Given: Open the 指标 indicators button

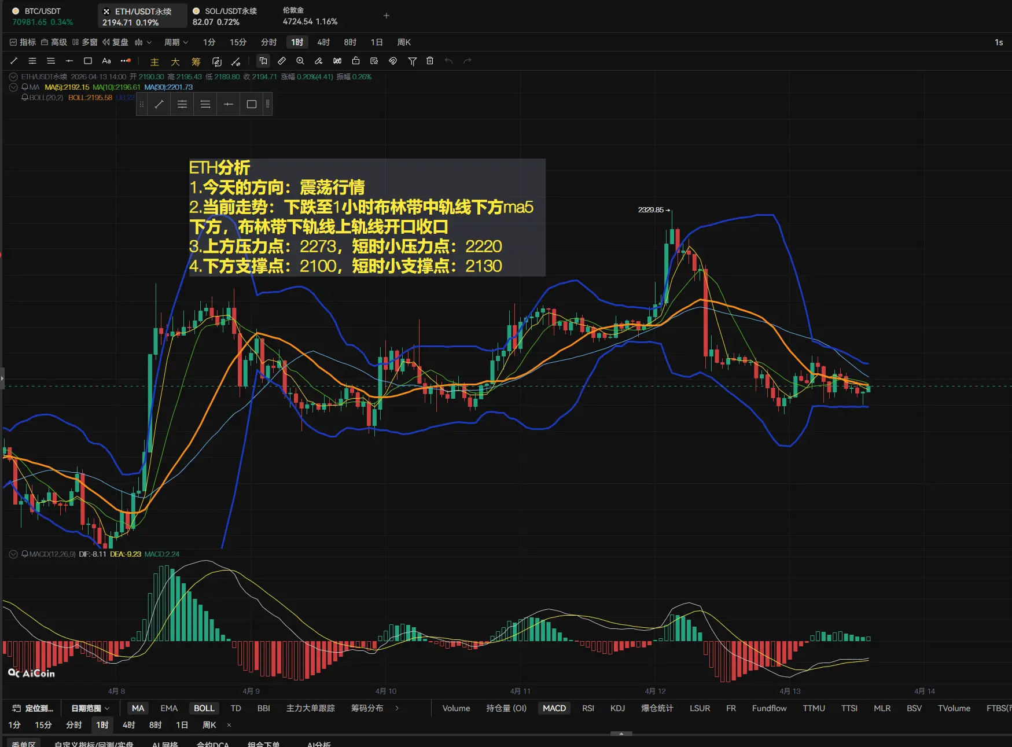Looking at the screenshot, I should [23, 42].
